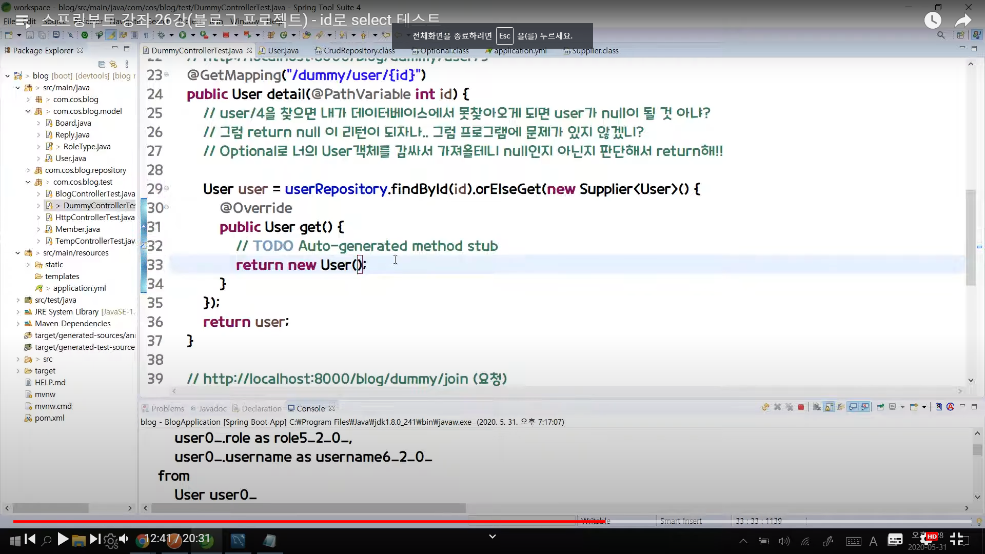
Task: Click the Pin Console icon
Action: click(x=880, y=407)
